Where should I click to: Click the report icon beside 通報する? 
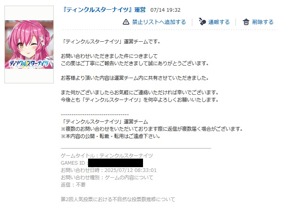[202, 21]
